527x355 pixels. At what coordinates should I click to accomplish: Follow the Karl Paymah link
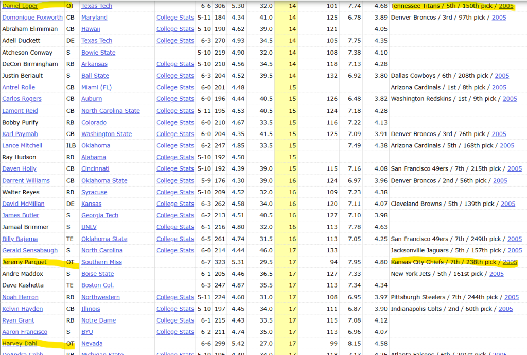point(20,134)
